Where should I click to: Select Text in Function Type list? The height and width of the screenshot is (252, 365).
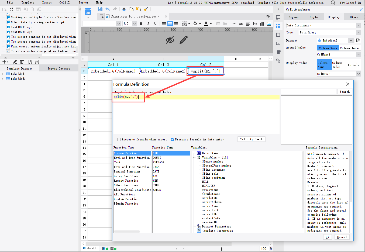(x=117, y=162)
